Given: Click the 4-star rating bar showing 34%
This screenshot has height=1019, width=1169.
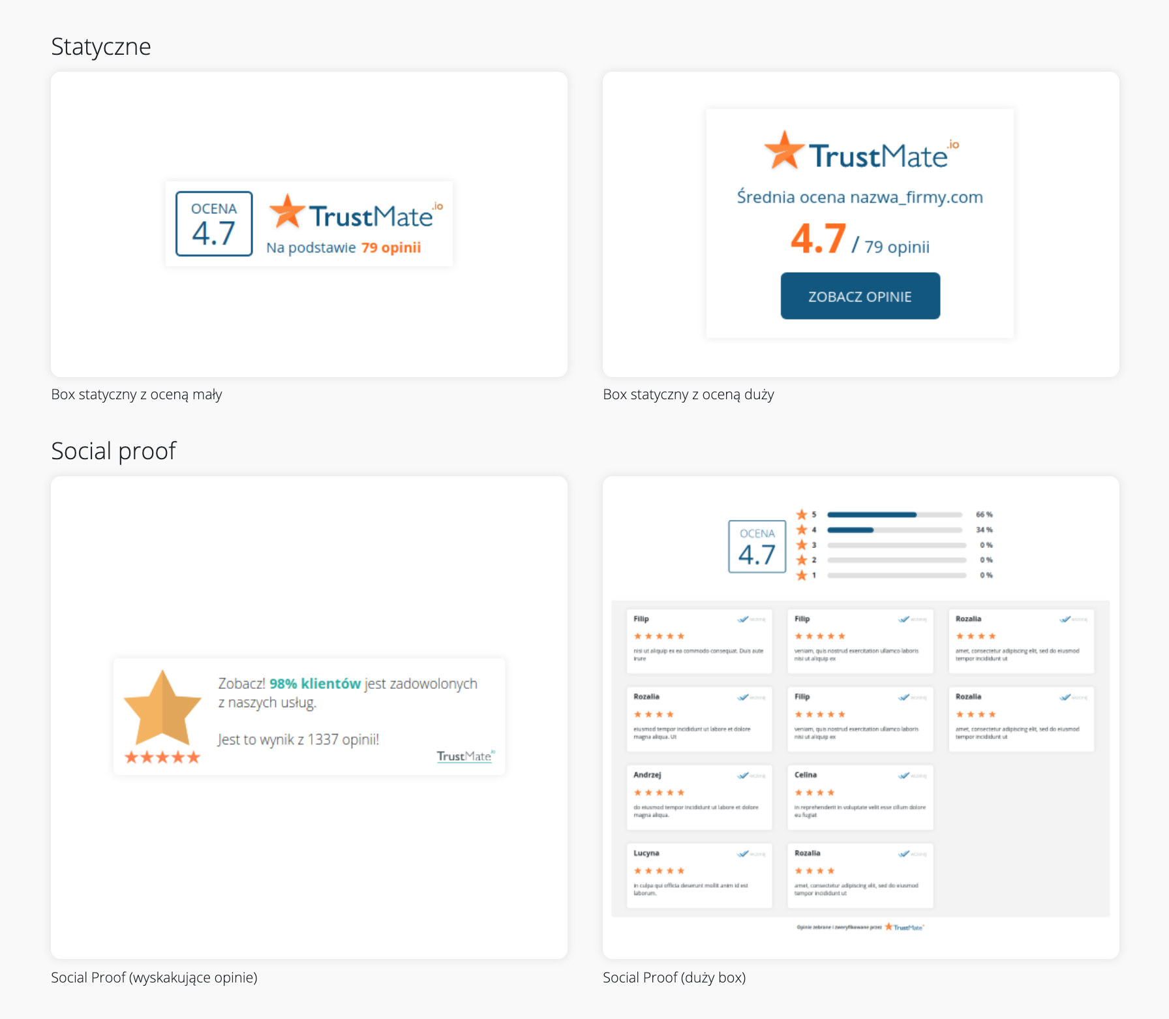Looking at the screenshot, I should click(894, 530).
